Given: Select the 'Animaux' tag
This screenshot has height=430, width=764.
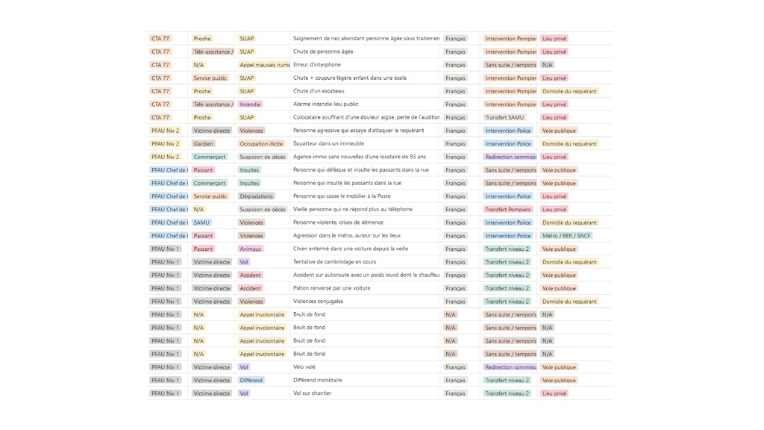Looking at the screenshot, I should [x=251, y=249].
